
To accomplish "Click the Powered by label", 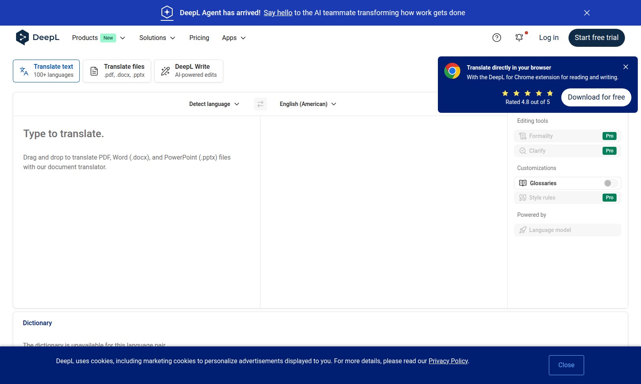I will coord(532,215).
